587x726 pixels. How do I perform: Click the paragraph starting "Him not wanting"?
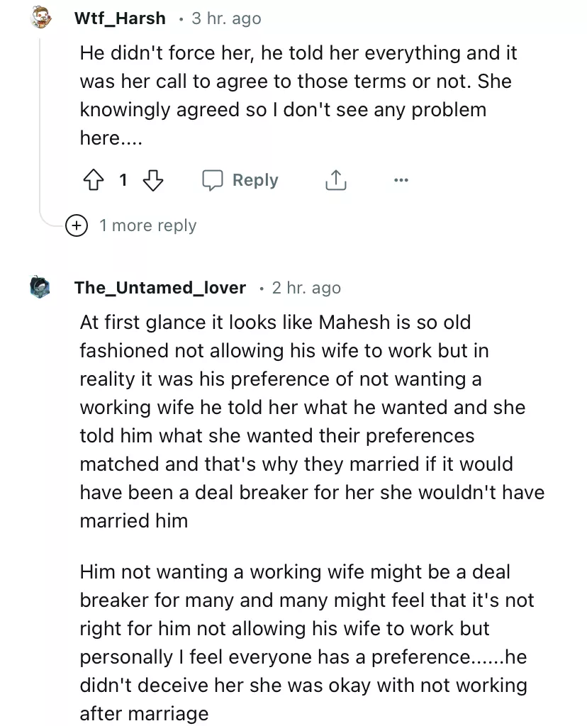306,642
